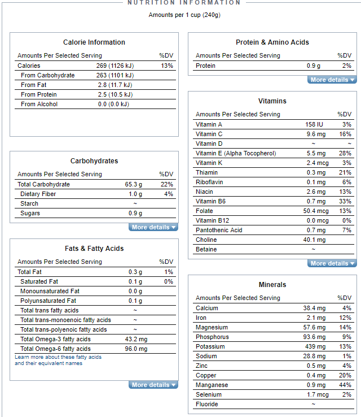The width and height of the screenshot is (361, 417).
Task: Select the Vitamin E (Alpha Tocopherol) row
Action: click(274, 153)
